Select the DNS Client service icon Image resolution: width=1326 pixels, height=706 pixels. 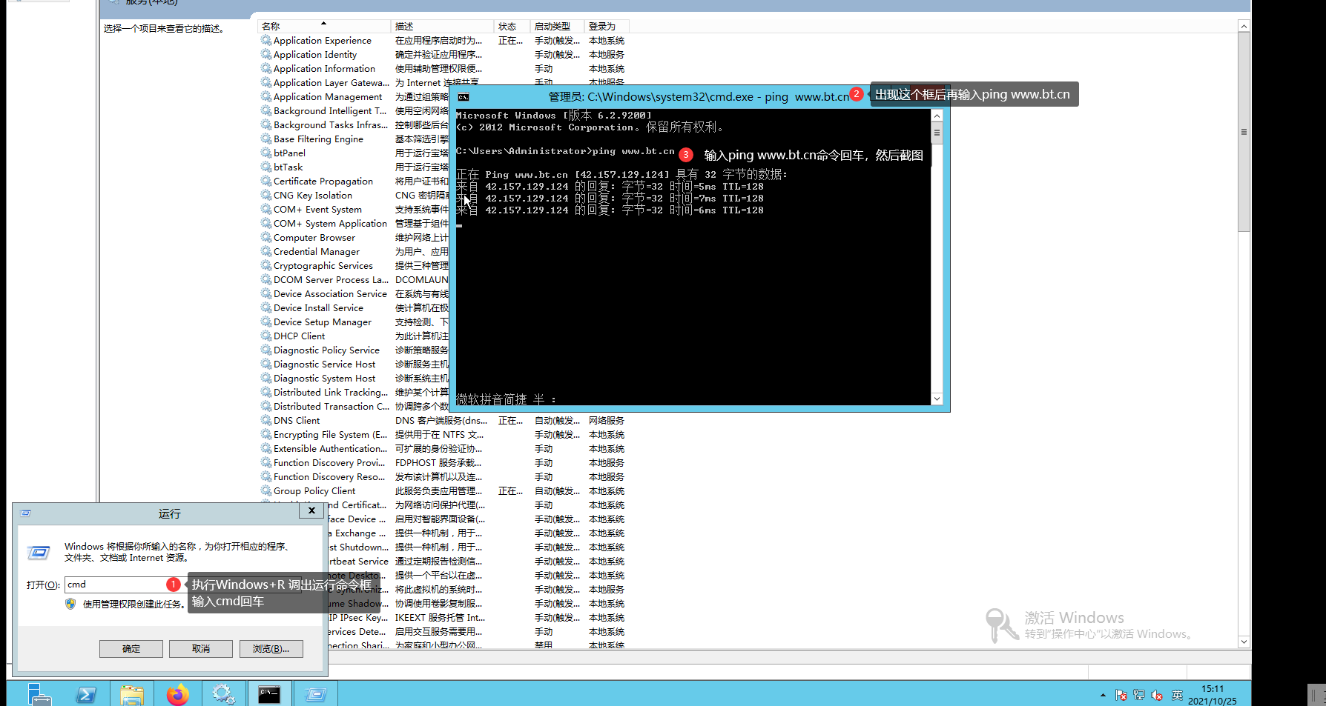pyautogui.click(x=265, y=420)
